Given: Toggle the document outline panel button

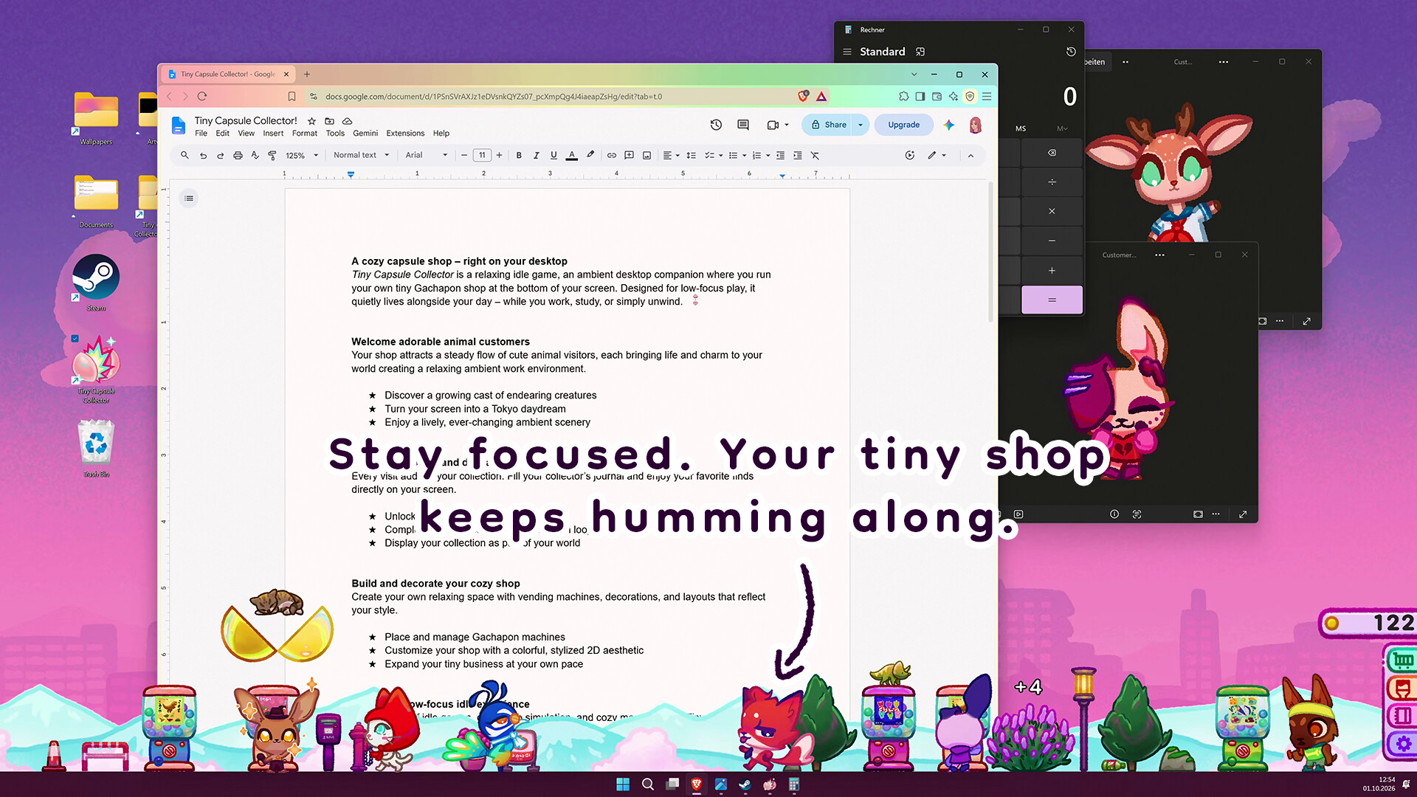Looking at the screenshot, I should [x=189, y=199].
